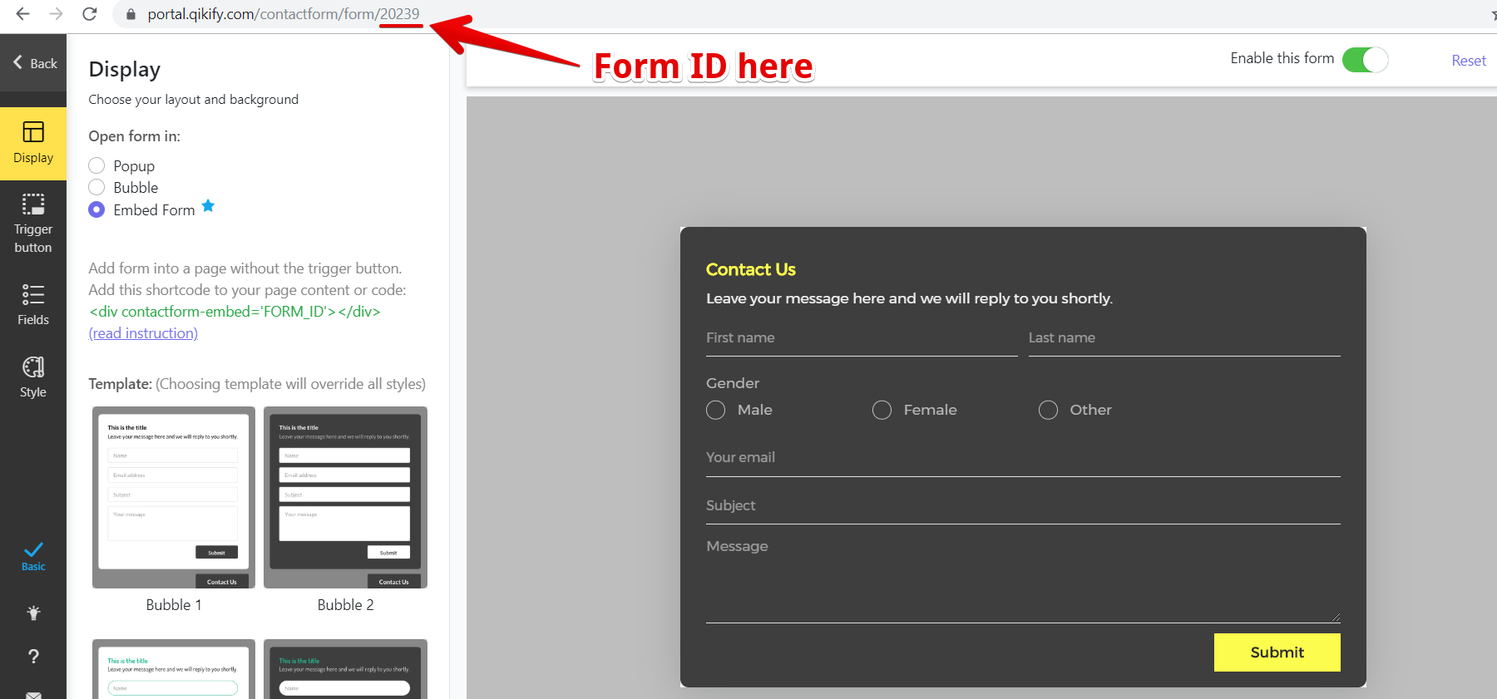Click the padlock icon in the address bar
The image size is (1497, 699).
point(131,14)
